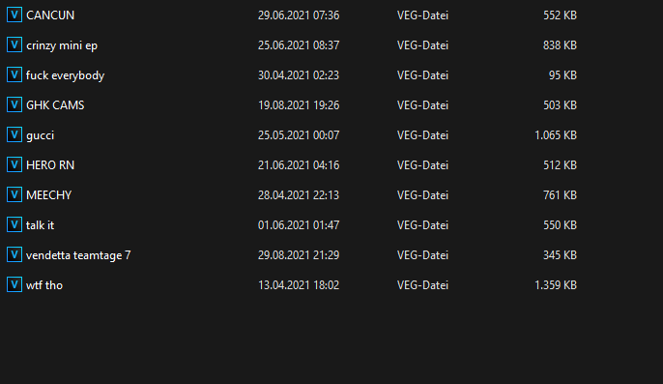The width and height of the screenshot is (663, 384).
Task: Click the VEG icon beside CANCUN
Action: [x=14, y=15]
